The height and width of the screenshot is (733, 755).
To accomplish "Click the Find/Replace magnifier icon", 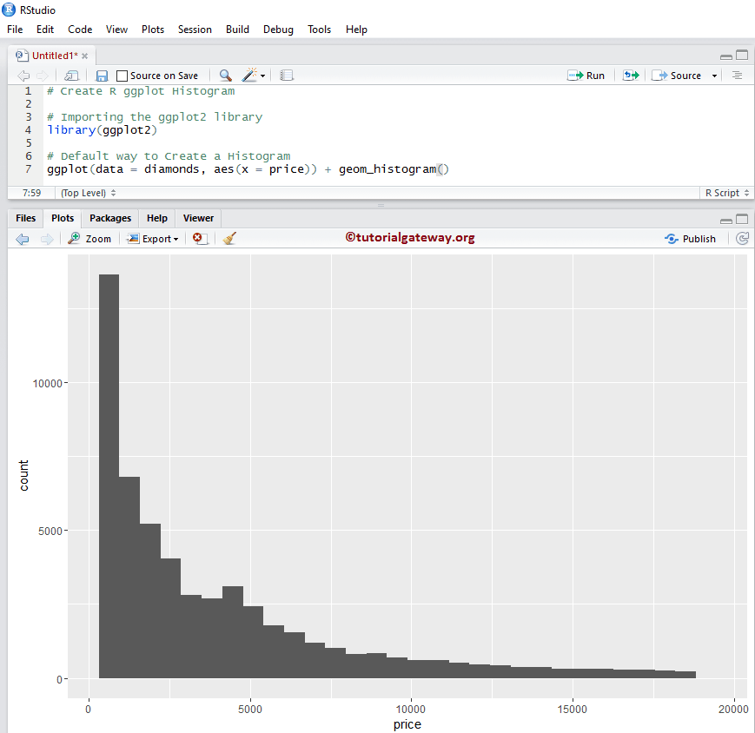I will point(224,75).
